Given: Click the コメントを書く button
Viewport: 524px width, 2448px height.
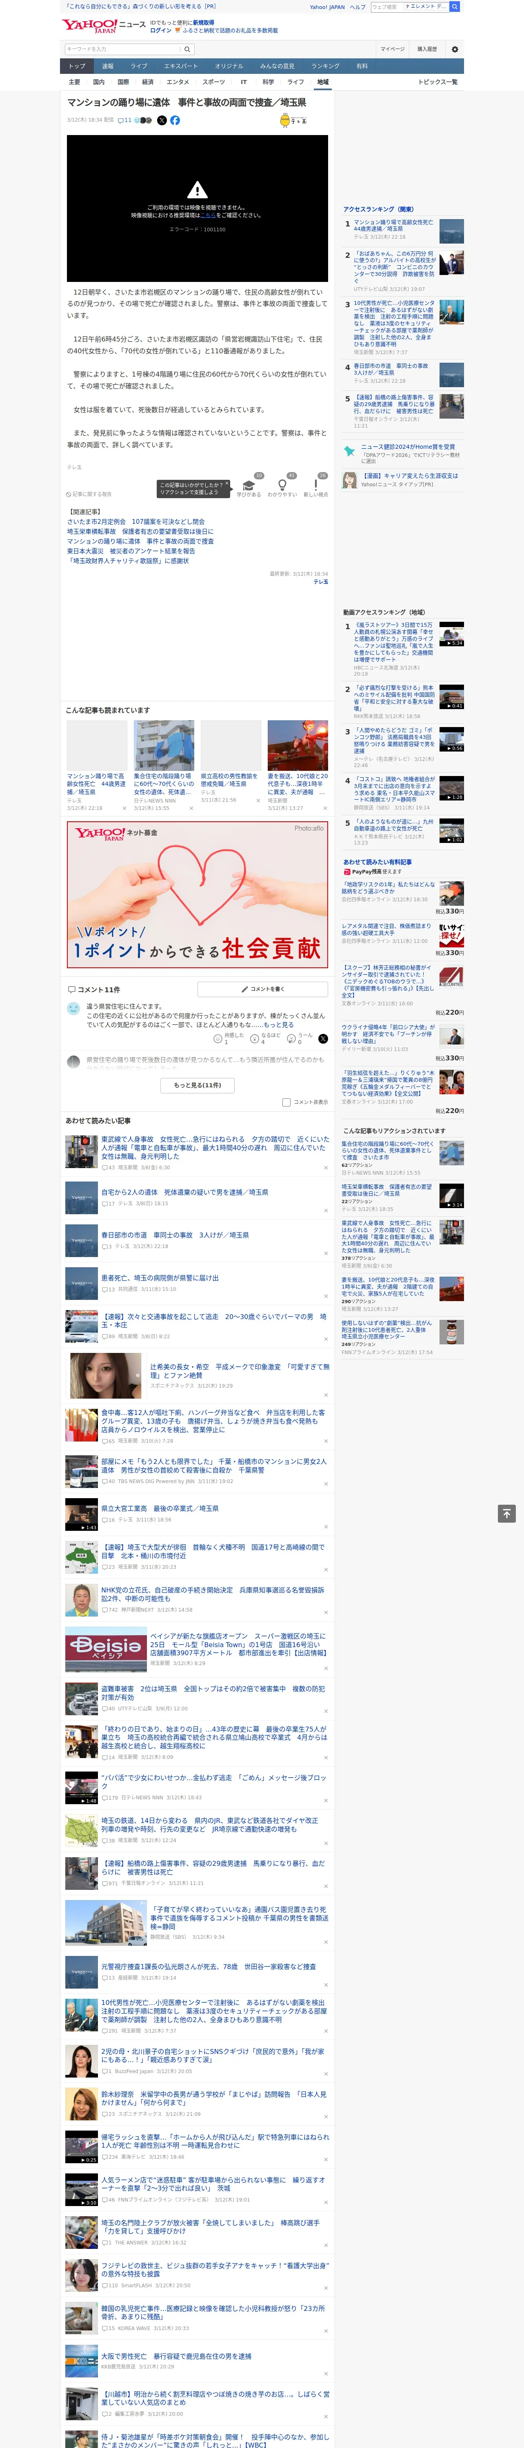Looking at the screenshot, I should [x=262, y=989].
